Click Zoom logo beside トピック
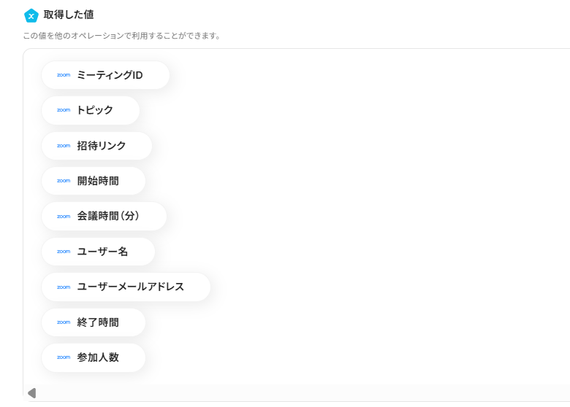 coord(63,110)
